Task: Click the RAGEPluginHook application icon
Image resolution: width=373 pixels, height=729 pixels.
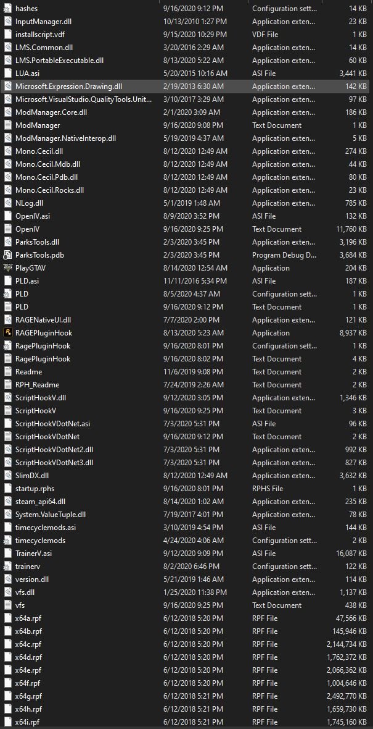Action: (x=7, y=333)
